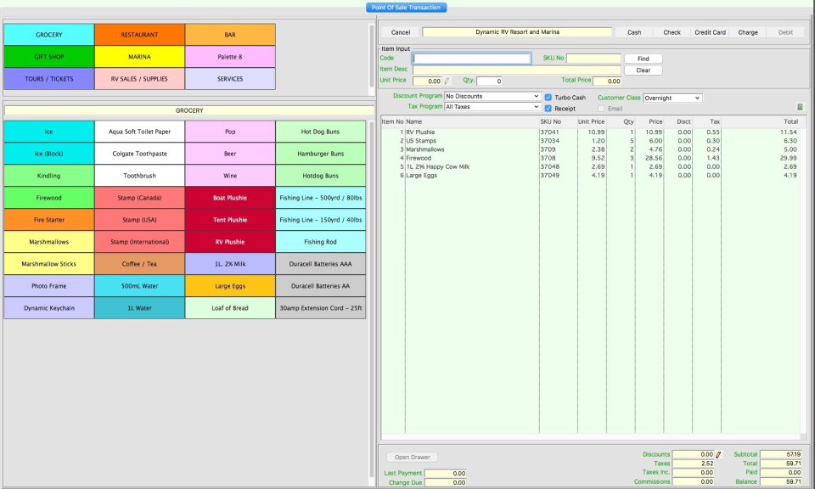This screenshot has height=489, width=815.
Task: Toggle the Turbo Cash checkbox
Action: 548,98
